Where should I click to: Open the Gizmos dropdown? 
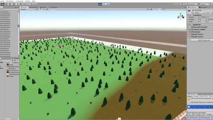point(157,9)
